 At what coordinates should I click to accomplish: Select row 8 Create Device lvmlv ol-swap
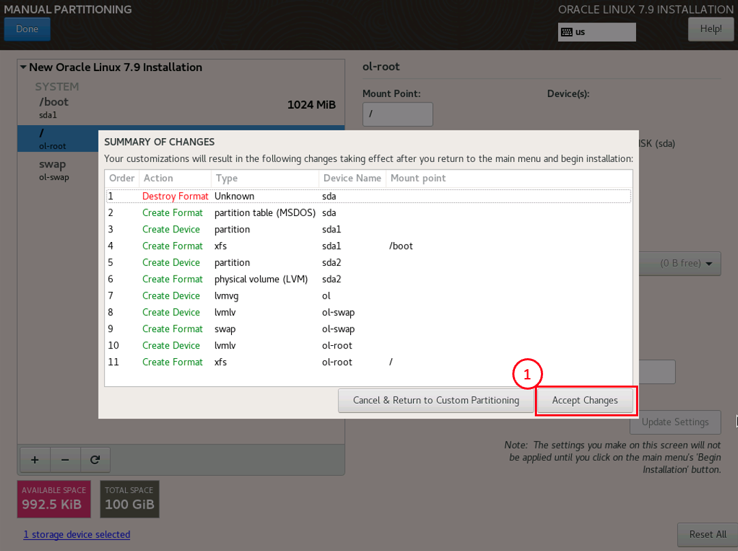[369, 312]
